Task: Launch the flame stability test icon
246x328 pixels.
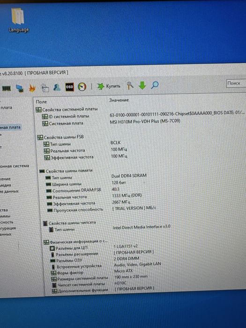Action: [32, 88]
